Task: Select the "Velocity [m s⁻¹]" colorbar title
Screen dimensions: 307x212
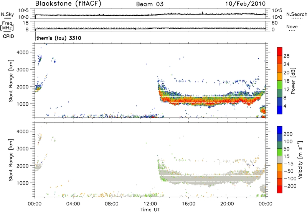Action: click(x=300, y=160)
